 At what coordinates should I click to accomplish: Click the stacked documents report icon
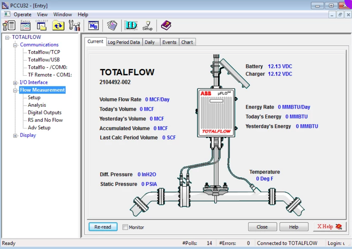[x=112, y=25]
